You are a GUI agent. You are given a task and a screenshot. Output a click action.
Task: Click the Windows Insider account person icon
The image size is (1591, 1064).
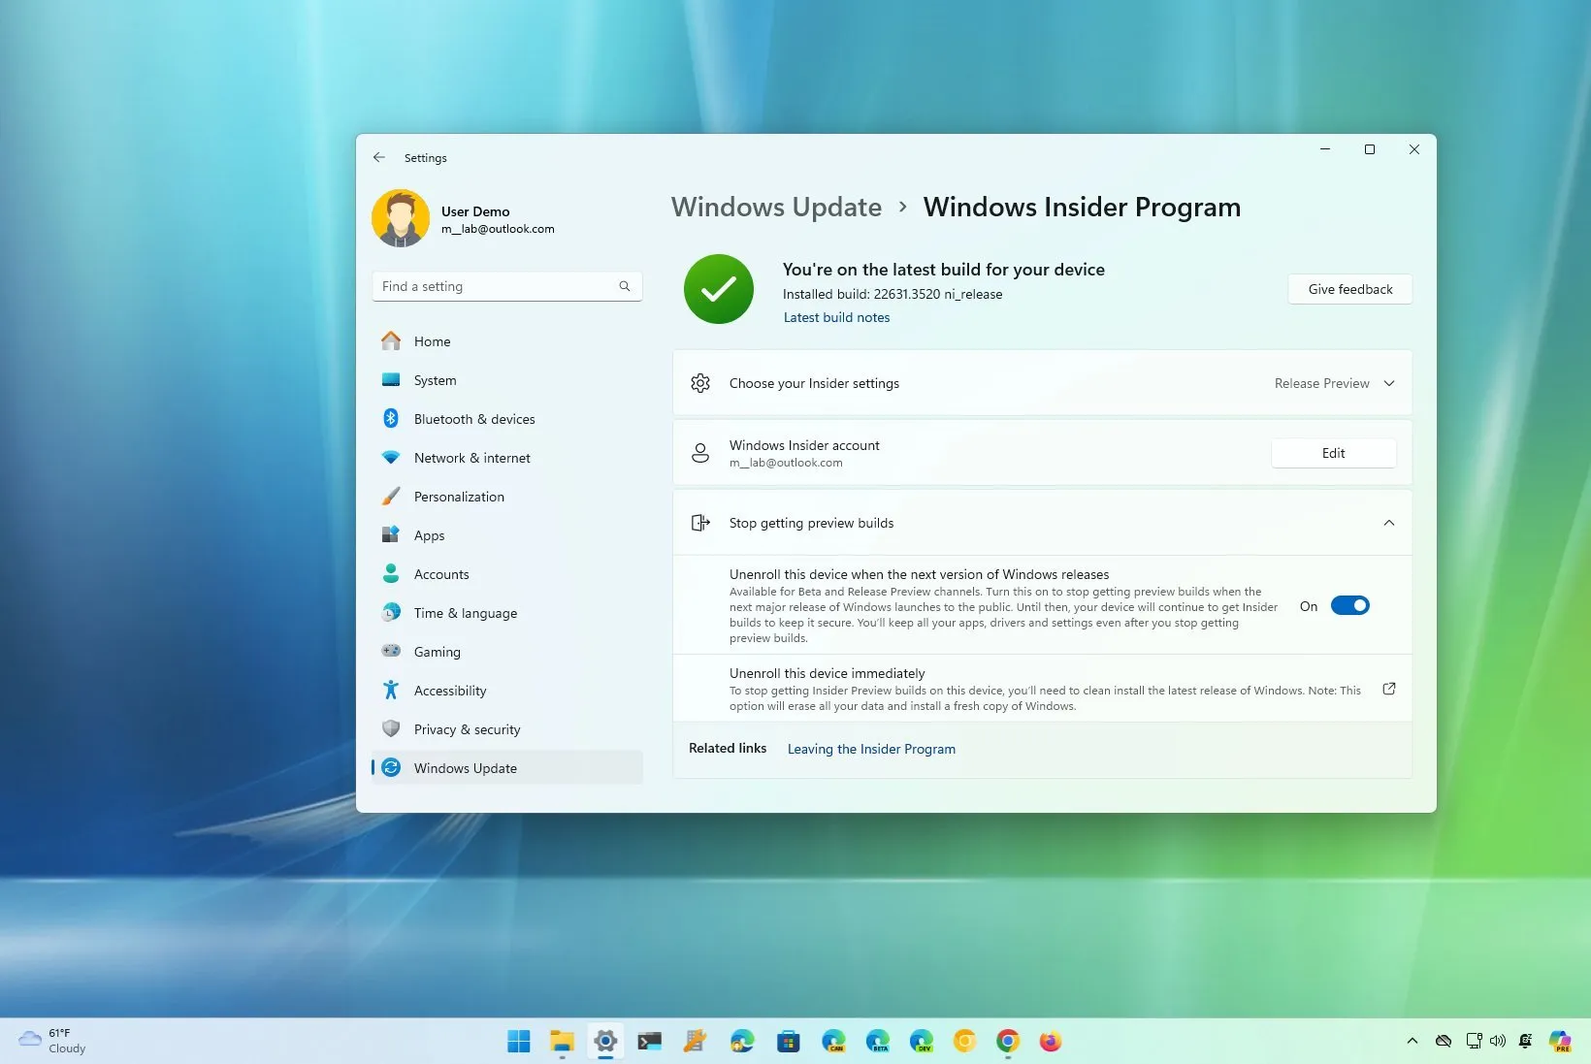[x=700, y=453]
